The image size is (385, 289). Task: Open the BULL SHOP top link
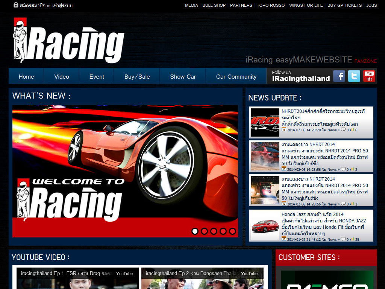click(214, 5)
